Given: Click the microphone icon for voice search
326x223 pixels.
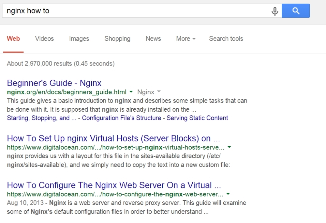Looking at the screenshot, I should 275,11.
